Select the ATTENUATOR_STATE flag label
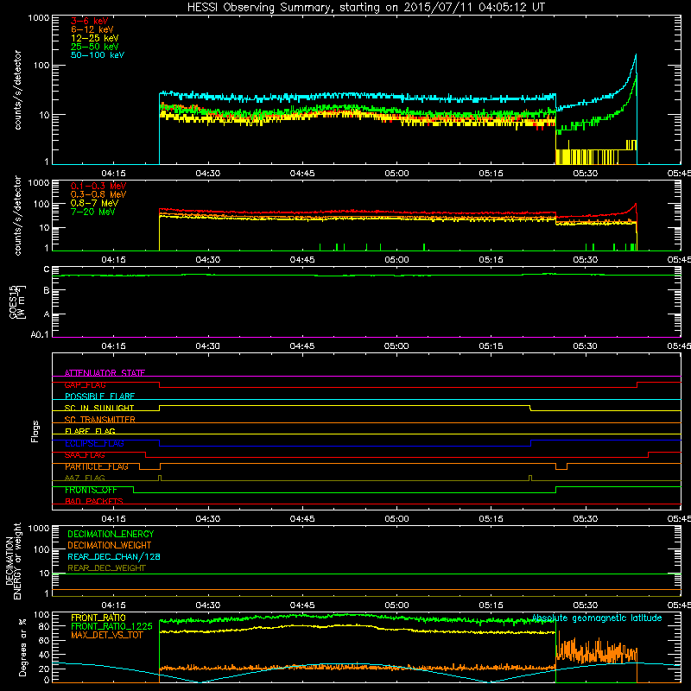This screenshot has height=691, width=691. (105, 373)
